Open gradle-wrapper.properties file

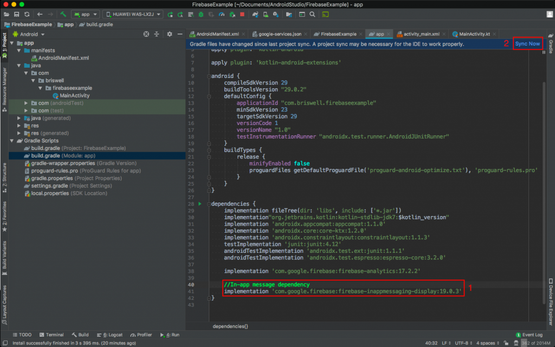(83, 163)
